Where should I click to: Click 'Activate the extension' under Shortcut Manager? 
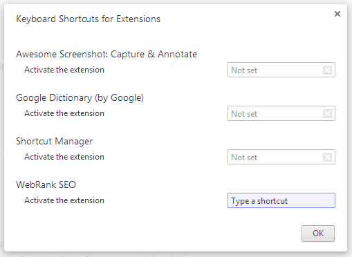click(64, 157)
